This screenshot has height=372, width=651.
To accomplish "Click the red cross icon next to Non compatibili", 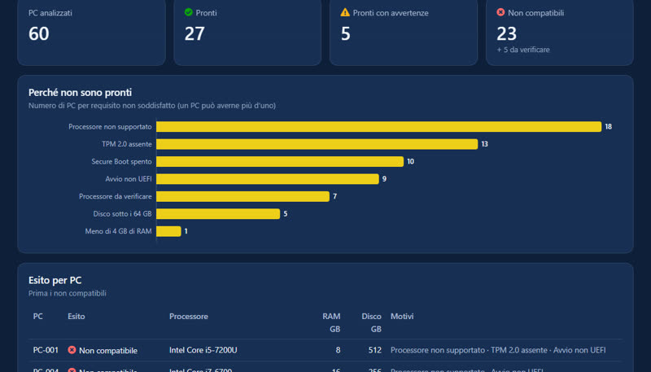I will click(x=500, y=12).
